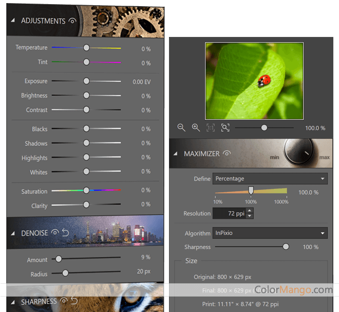
Task: Collapse the Maximizer section triangle
Action: pos(175,154)
